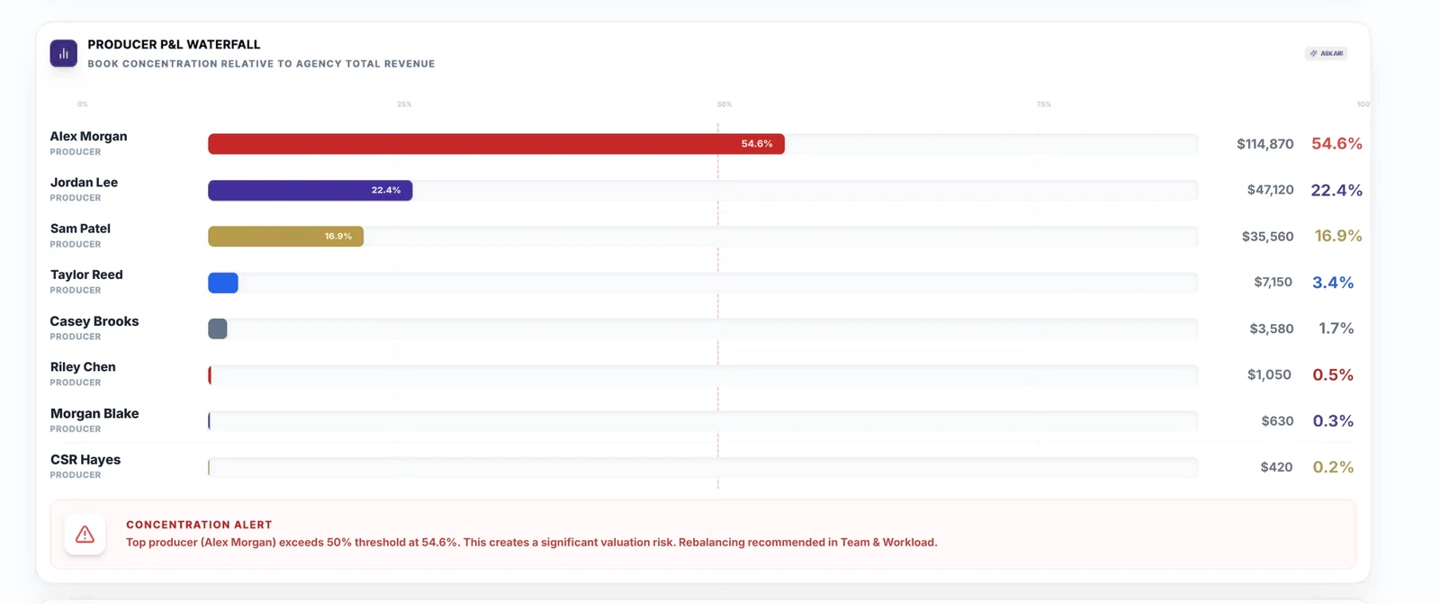
Task: Select the Jordan Lee producer name
Action: pyautogui.click(x=84, y=183)
